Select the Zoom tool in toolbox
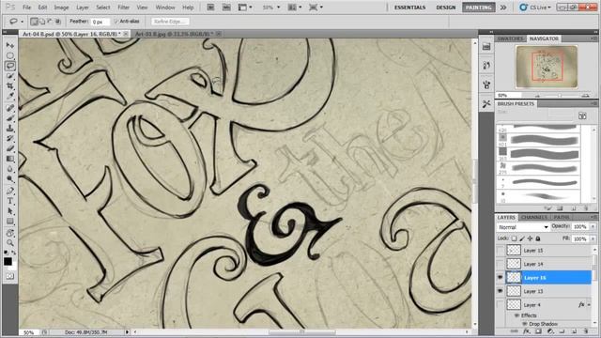The height and width of the screenshot is (338, 601). (10, 243)
